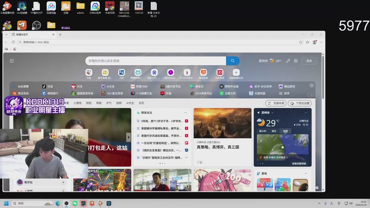Switch weather card to 逐日 tab

click(x=274, y=131)
